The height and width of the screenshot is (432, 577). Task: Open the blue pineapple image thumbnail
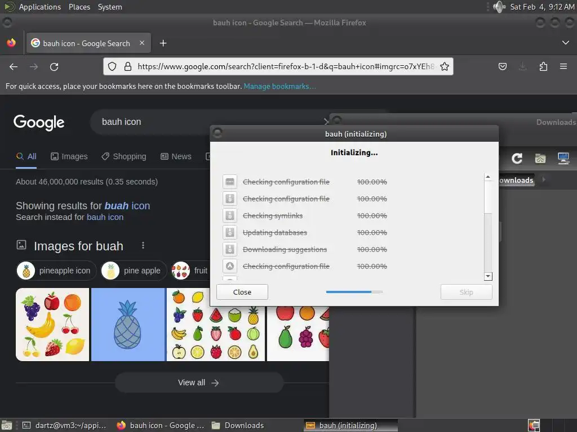128,325
